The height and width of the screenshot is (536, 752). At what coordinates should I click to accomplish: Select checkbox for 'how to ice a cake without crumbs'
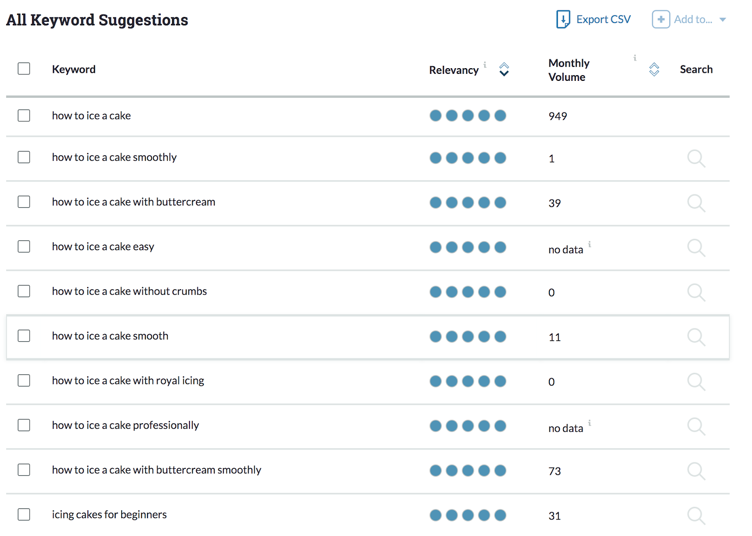point(24,291)
